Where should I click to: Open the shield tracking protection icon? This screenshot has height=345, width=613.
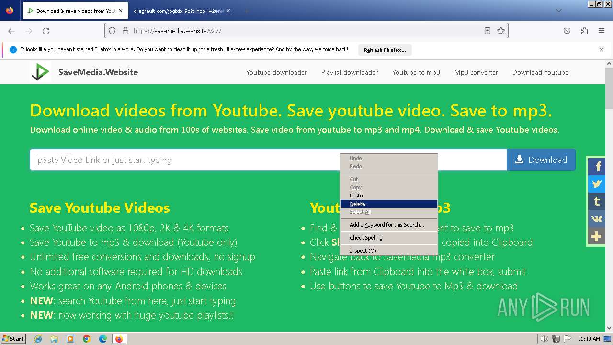tap(112, 31)
